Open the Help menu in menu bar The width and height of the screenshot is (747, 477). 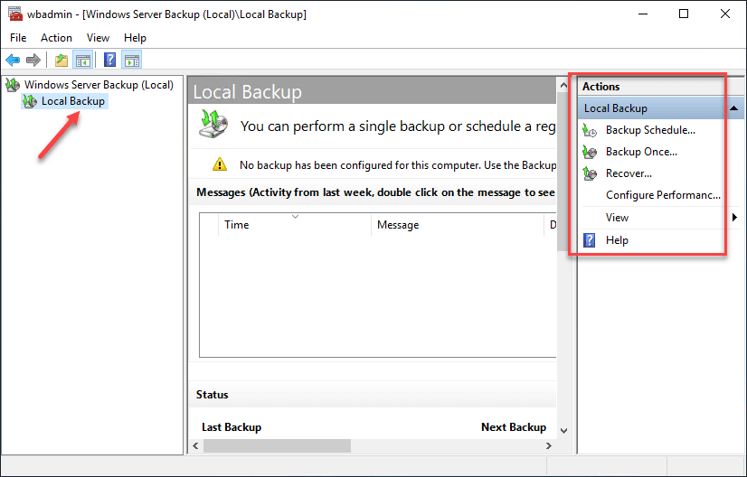[135, 38]
